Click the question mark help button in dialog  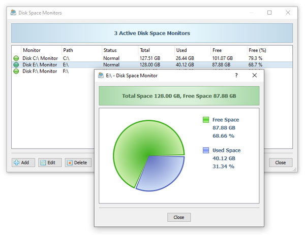tap(236, 75)
